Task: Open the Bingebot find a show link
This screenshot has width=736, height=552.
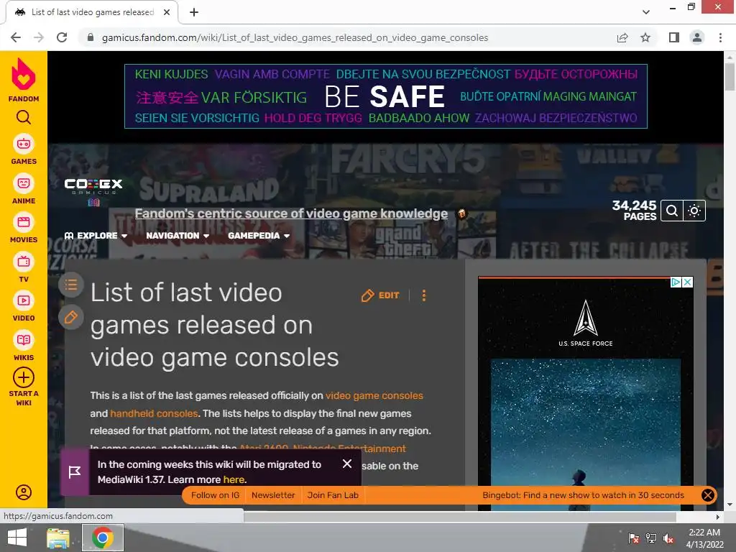Action: click(x=583, y=495)
